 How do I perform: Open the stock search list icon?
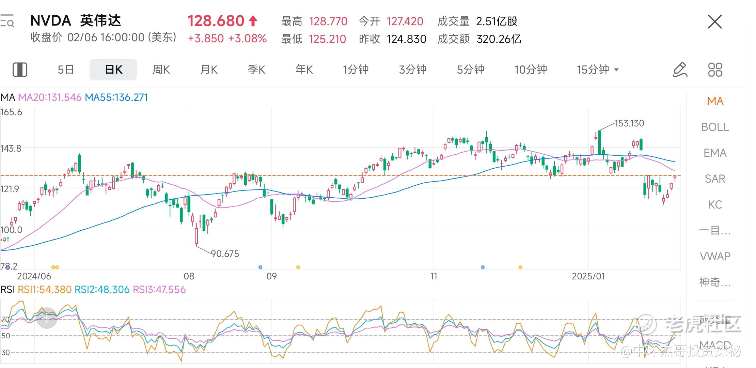point(7,21)
